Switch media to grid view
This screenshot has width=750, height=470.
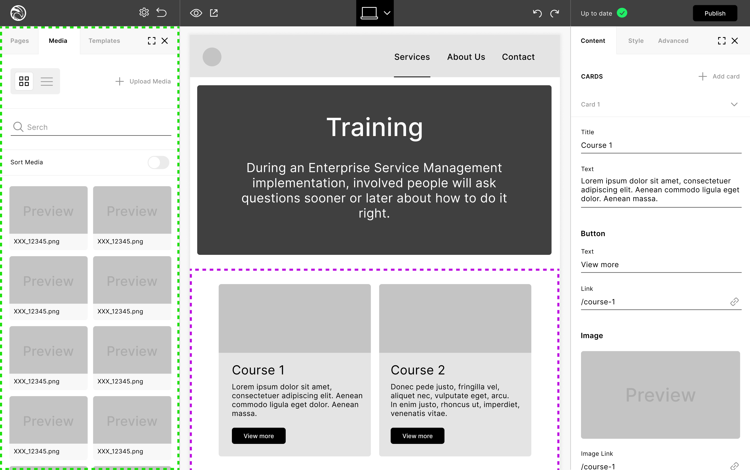(24, 81)
